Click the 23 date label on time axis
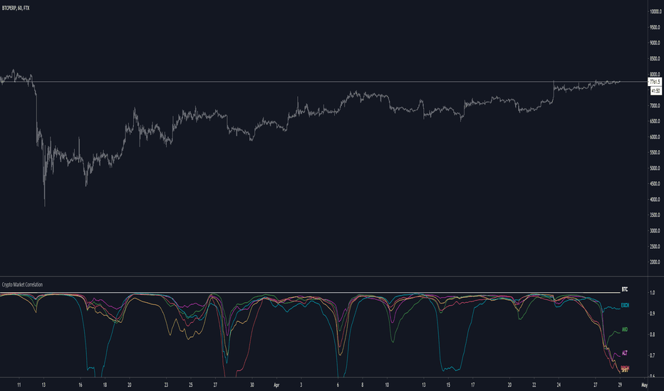Image resolution: width=664 pixels, height=391 pixels. pyautogui.click(x=166, y=385)
